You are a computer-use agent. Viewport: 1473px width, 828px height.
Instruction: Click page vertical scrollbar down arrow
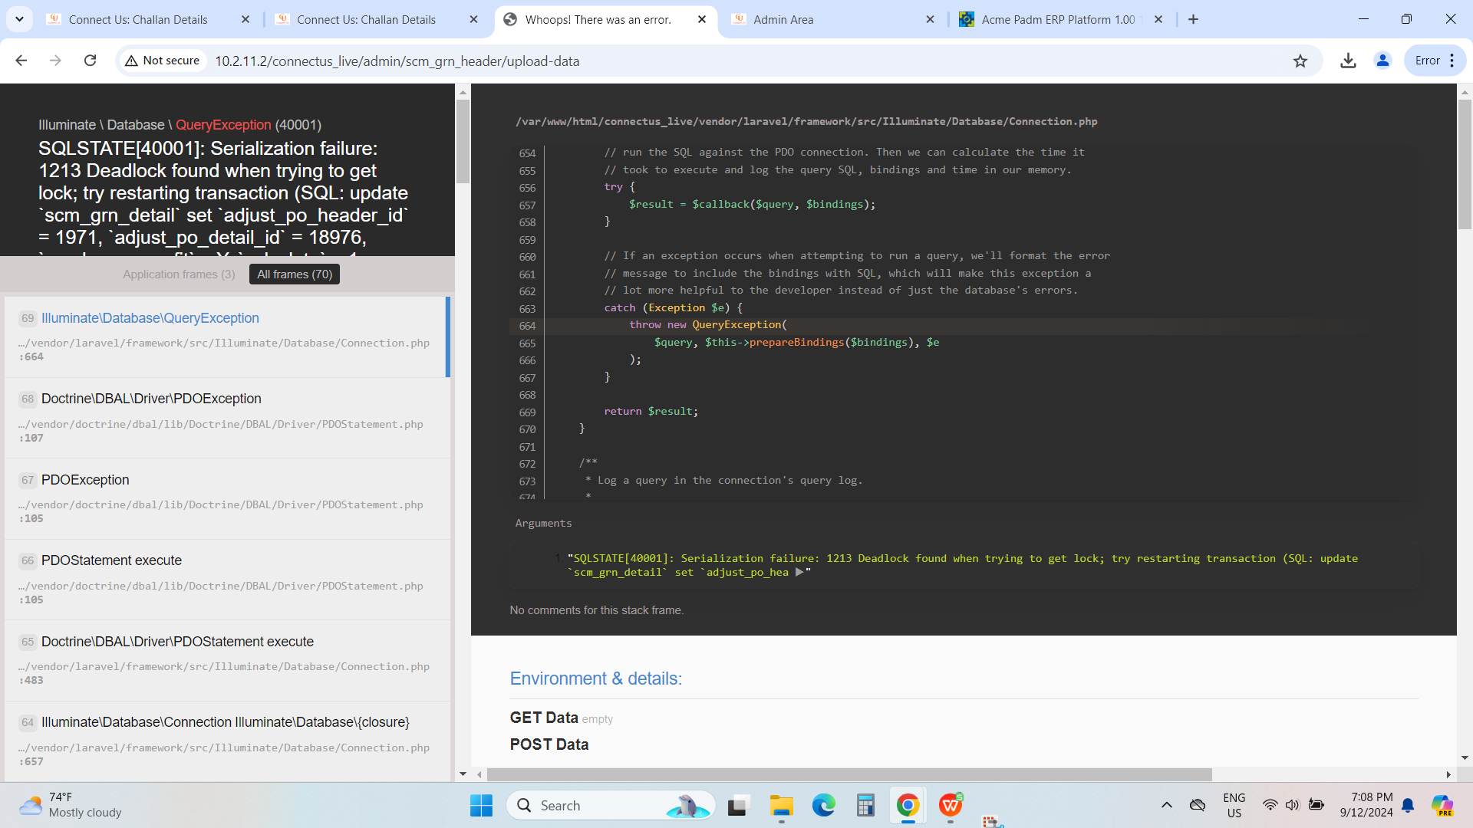pos(1465,757)
